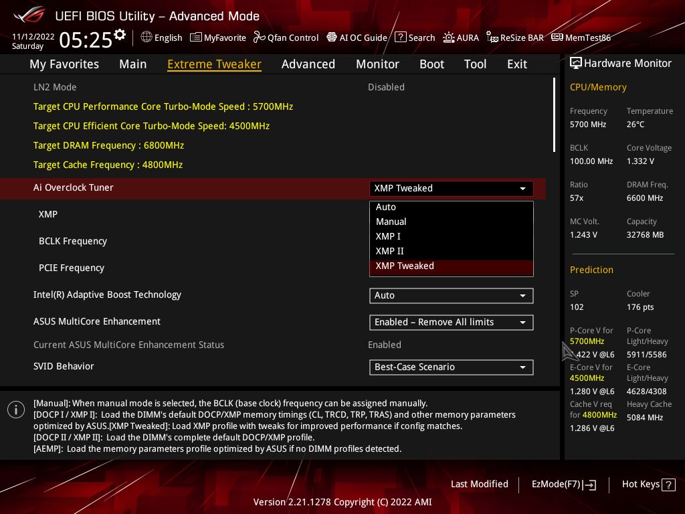This screenshot has width=685, height=514.
Task: Select XMP I option
Action: pos(452,236)
